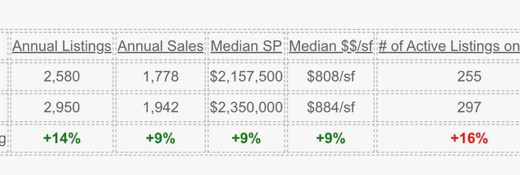This screenshot has width=520, height=175.
Task: Click the Median SP column header
Action: tap(246, 46)
